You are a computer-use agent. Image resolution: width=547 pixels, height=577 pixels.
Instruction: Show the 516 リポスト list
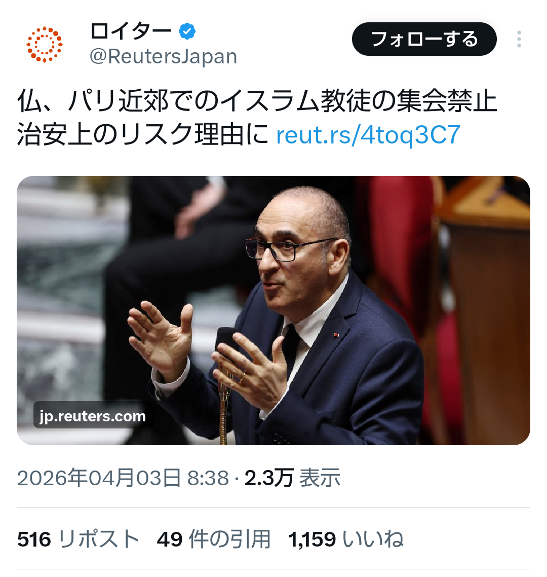[79, 539]
